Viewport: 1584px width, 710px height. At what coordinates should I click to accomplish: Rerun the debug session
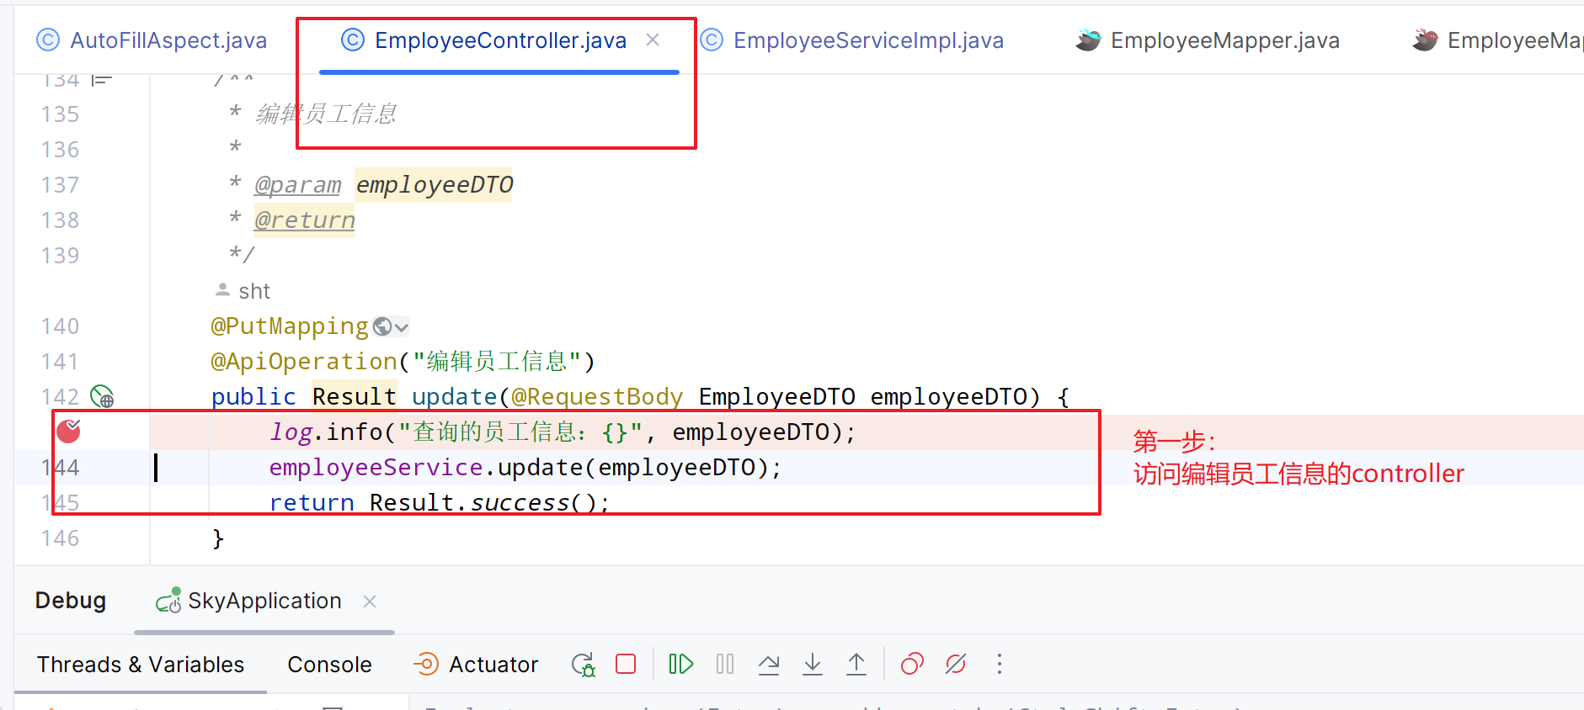[583, 665]
